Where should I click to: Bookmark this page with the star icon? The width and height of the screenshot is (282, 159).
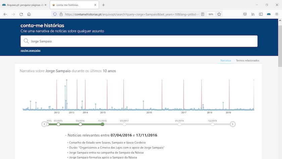pos(219,14)
